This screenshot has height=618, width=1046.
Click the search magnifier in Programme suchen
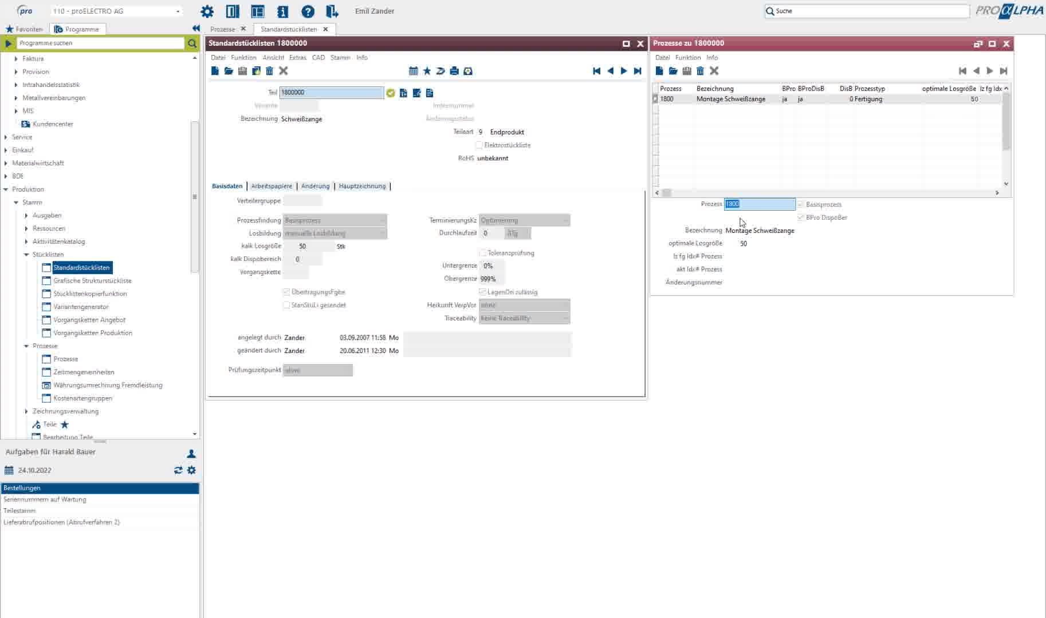(192, 43)
